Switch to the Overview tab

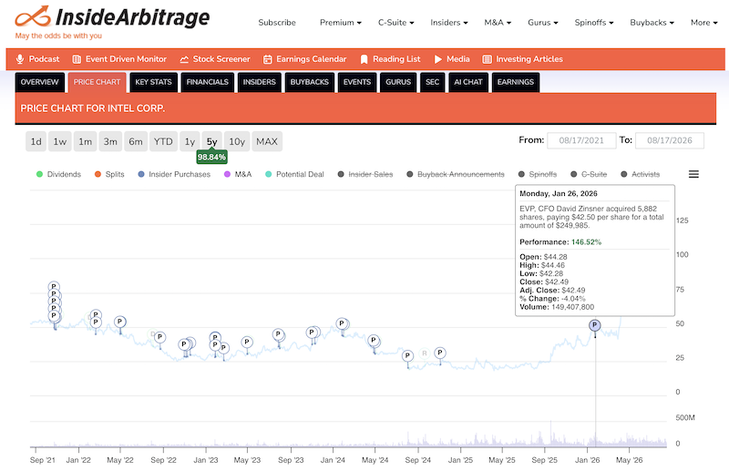point(39,82)
